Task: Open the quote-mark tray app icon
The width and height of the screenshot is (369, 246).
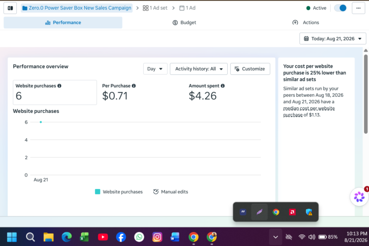Action: tap(243, 212)
